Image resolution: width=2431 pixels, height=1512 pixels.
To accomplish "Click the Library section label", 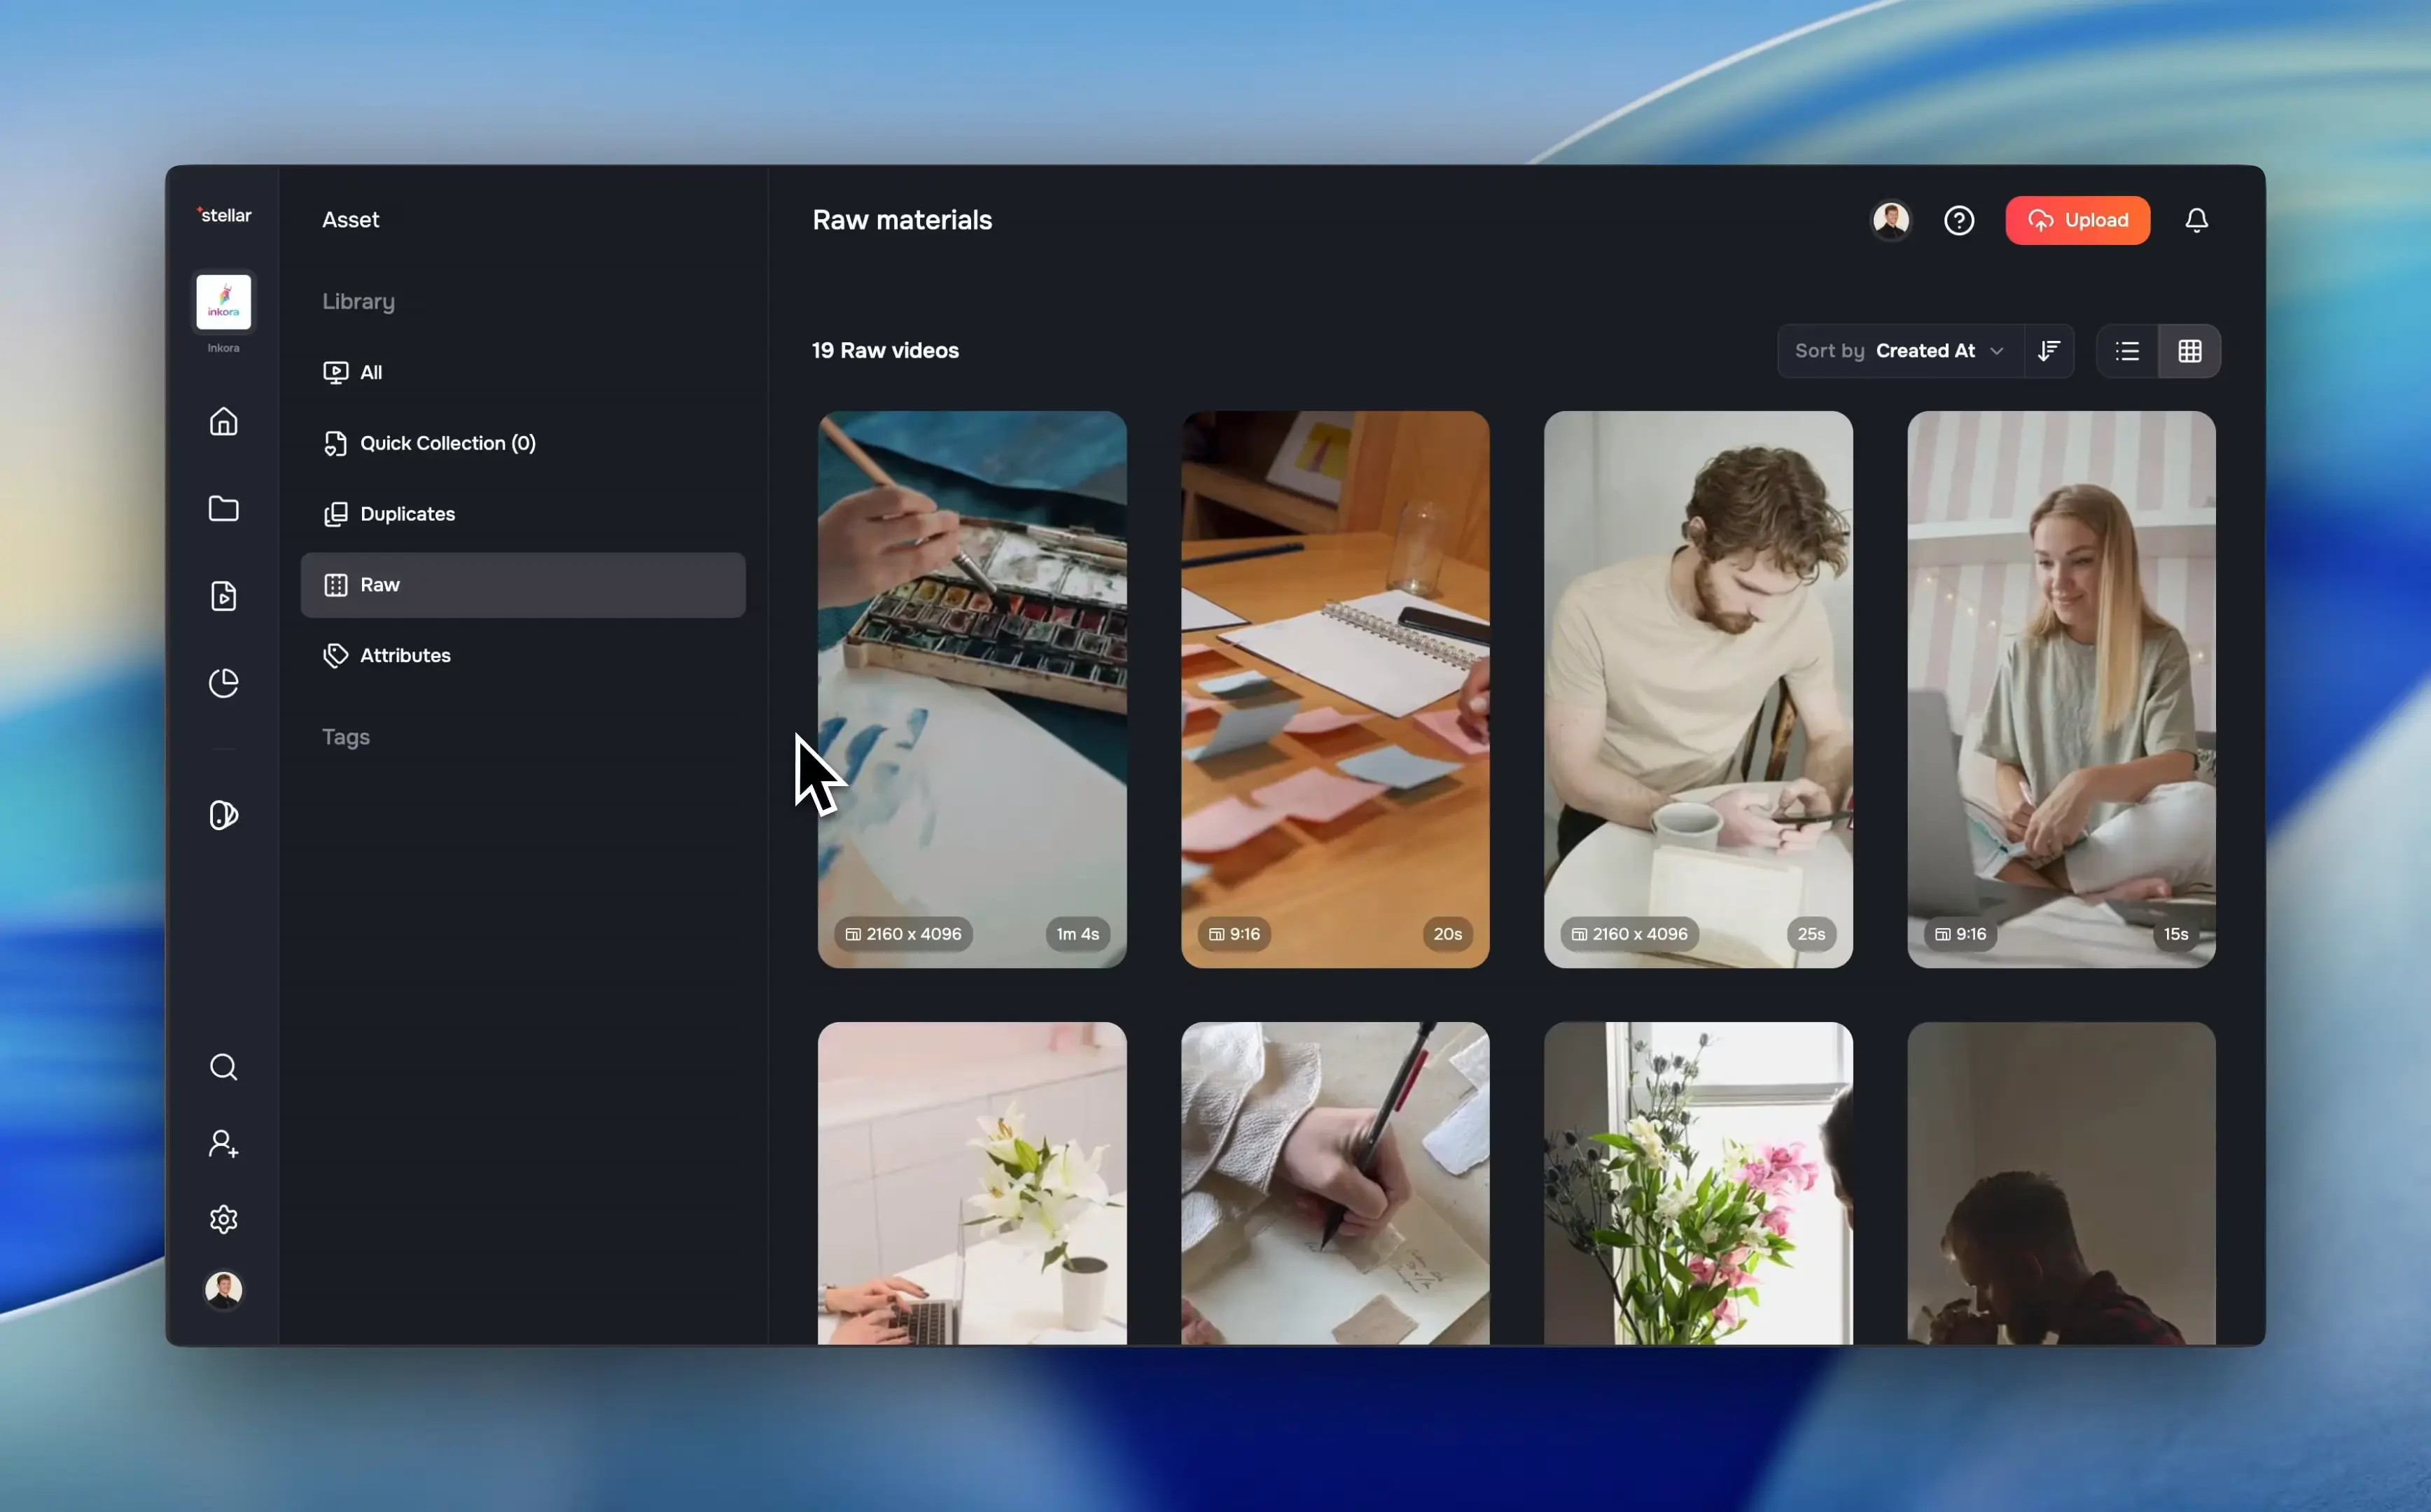I will click(x=358, y=302).
